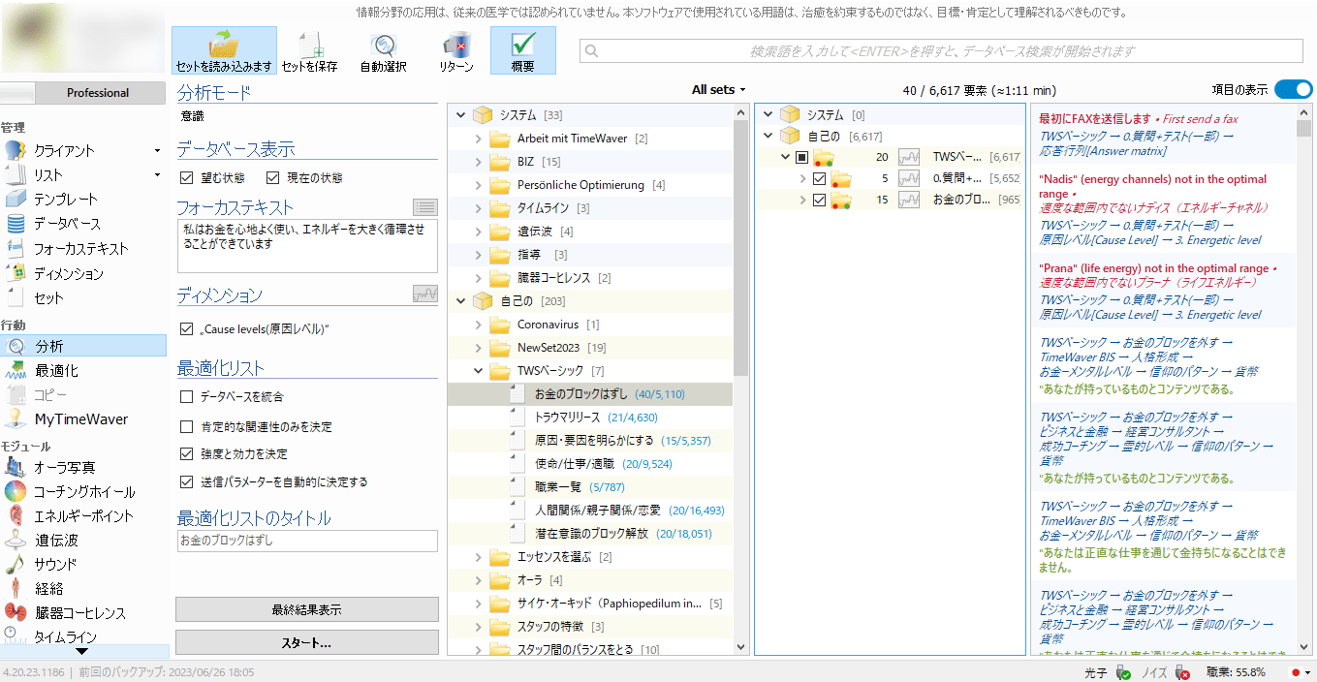Enable 肯定的な関連性のみを決定 checkbox
The width and height of the screenshot is (1317, 682).
tap(187, 426)
